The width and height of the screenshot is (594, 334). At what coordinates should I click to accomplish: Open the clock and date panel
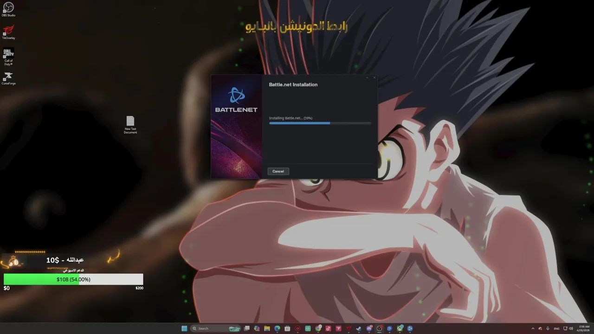(x=584, y=328)
